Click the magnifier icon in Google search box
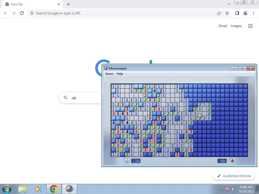 (x=66, y=98)
